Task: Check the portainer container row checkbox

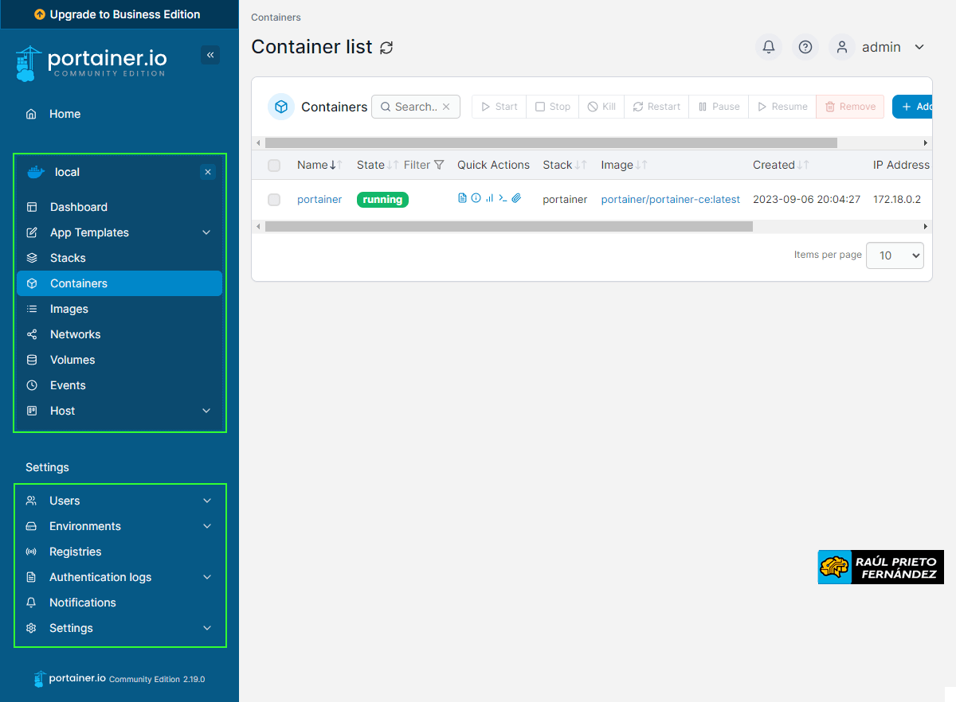Action: (274, 200)
